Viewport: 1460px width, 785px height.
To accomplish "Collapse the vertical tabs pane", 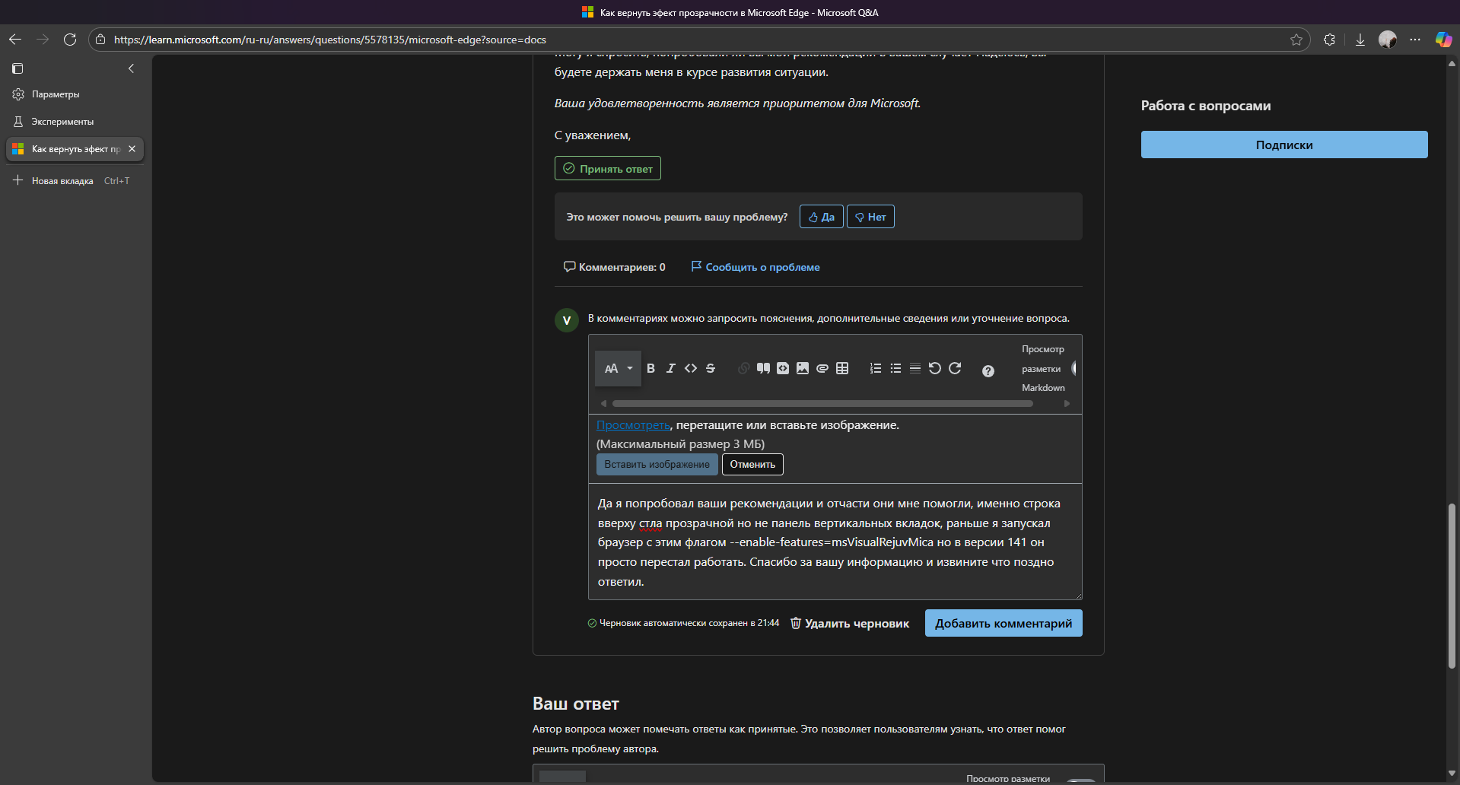I will click(x=131, y=68).
